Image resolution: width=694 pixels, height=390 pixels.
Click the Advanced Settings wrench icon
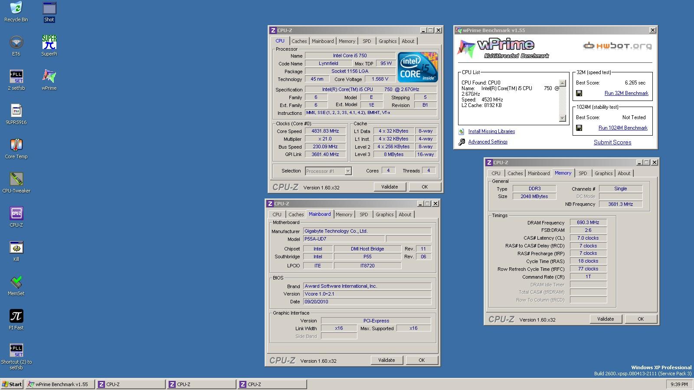[x=462, y=142]
